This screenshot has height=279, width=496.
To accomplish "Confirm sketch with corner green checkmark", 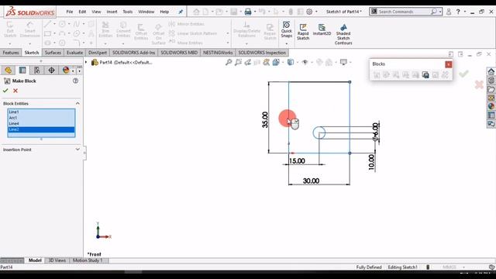I will tap(463, 74).
